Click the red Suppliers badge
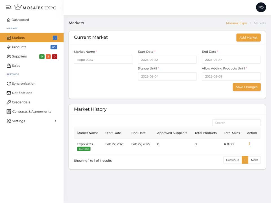Screen dimensions: 271x203 pyautogui.click(x=54, y=56)
